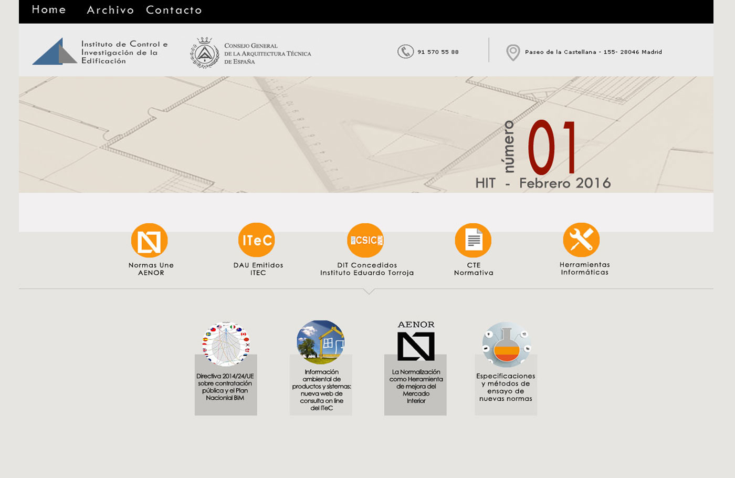Select the CSIC DIT Concedidos icon
Screen dimensions: 735x478
365,241
